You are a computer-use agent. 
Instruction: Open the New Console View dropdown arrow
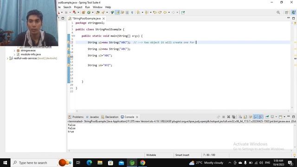[x=284, y=117]
